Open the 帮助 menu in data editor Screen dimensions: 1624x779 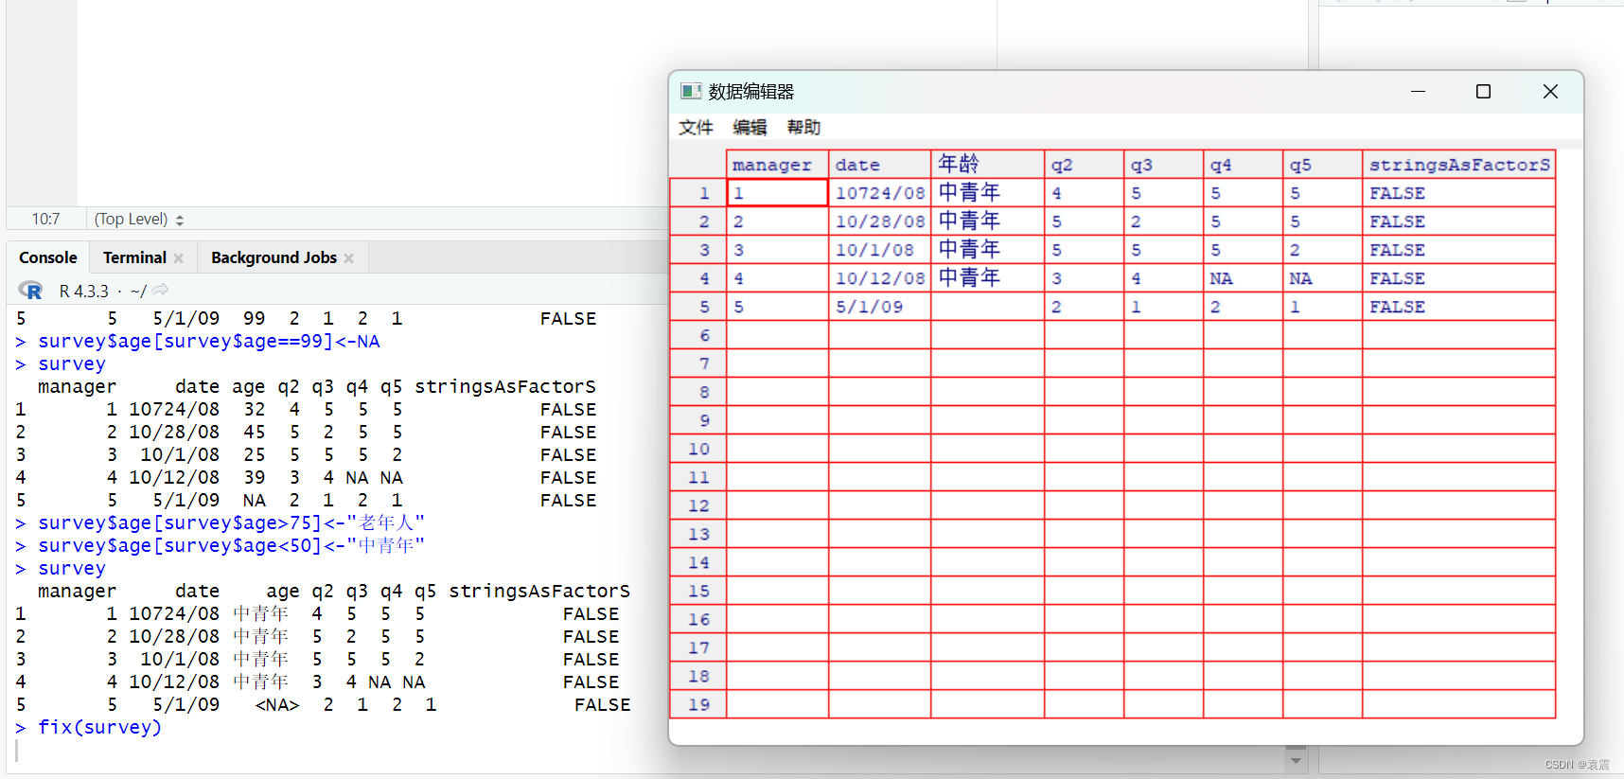[803, 127]
